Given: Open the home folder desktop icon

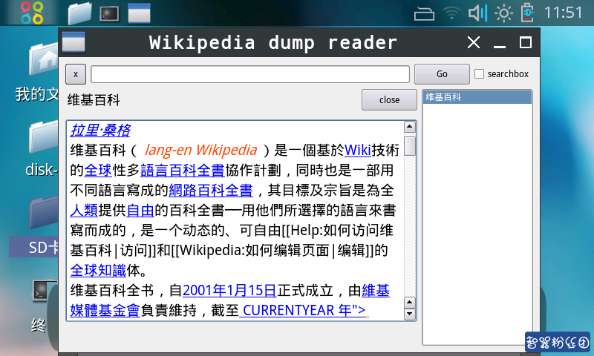Looking at the screenshot, I should pos(44,59).
